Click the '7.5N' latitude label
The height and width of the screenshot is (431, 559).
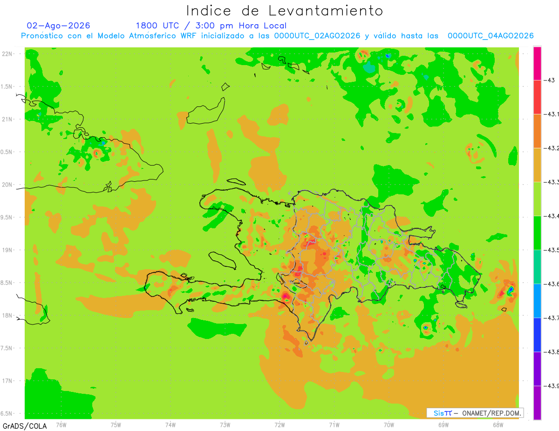[7, 348]
